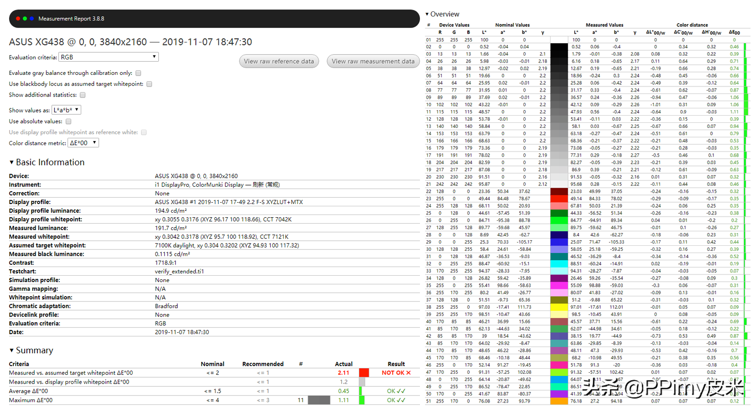Click the gray bar in Maximum ΔE*00 row
Screen dimensions: 756x409
[x=319, y=400]
